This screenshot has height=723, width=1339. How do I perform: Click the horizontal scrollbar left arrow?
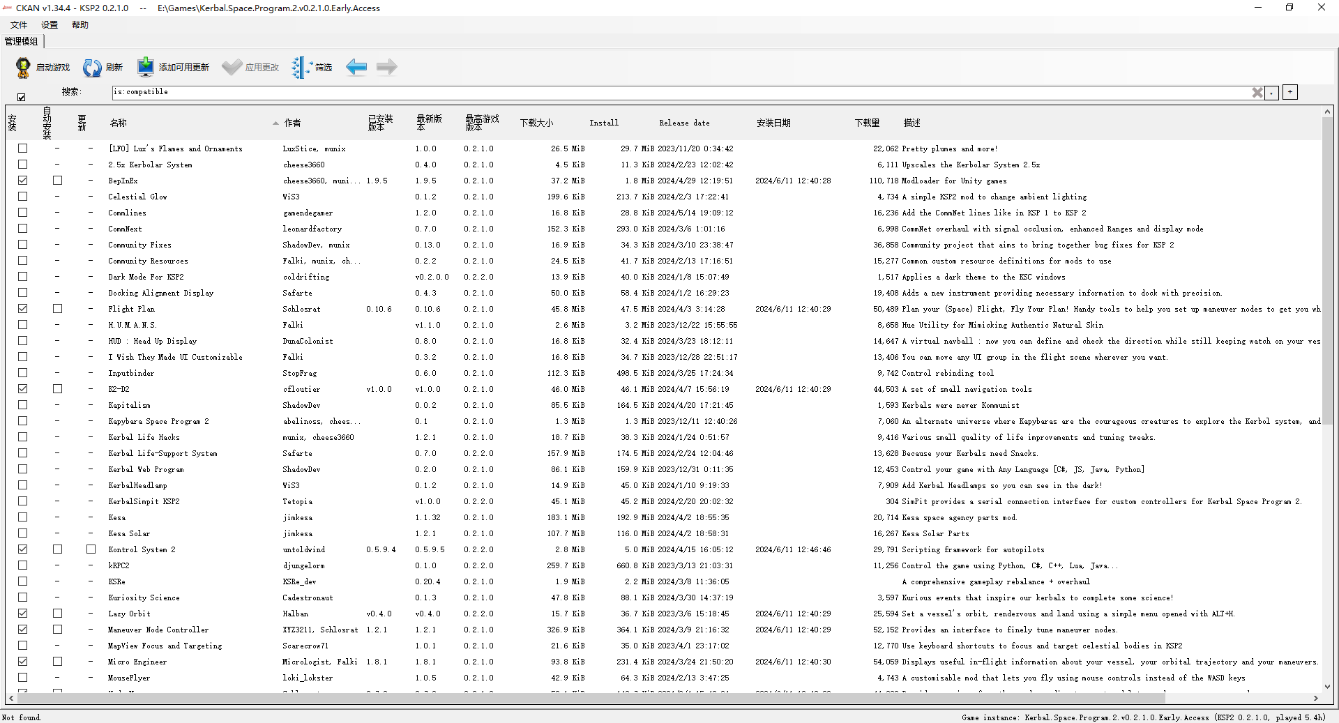click(x=11, y=698)
